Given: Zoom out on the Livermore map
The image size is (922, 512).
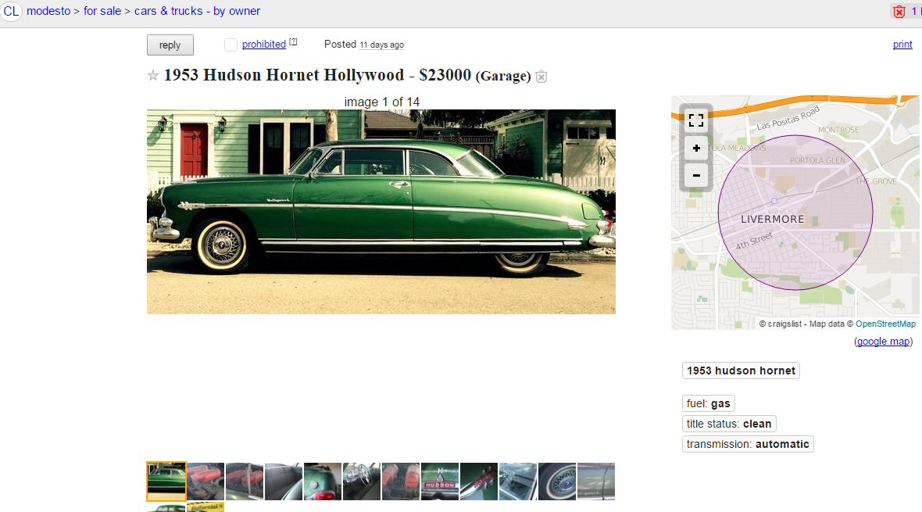Looking at the screenshot, I should pyautogui.click(x=696, y=175).
